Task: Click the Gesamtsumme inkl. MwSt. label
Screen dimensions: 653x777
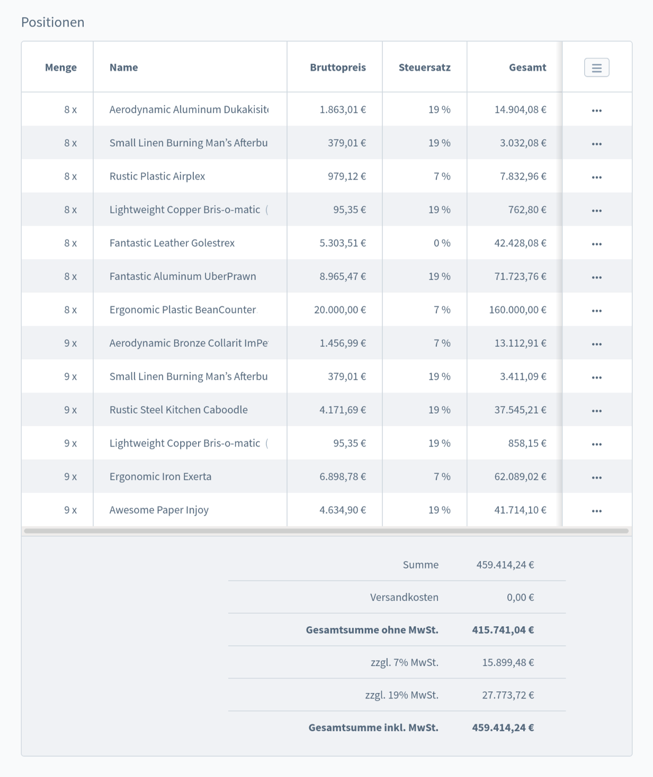Action: [x=373, y=727]
